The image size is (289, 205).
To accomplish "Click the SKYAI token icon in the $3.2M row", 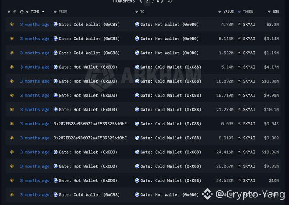I will coord(239,25).
